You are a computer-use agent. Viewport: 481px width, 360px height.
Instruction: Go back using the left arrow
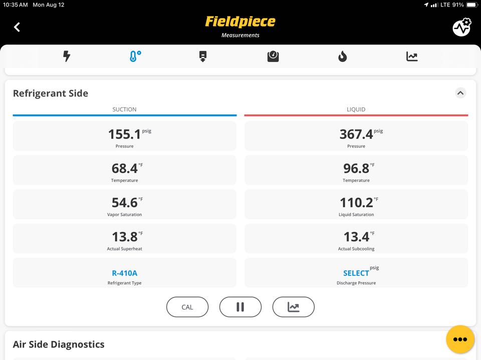click(x=17, y=27)
